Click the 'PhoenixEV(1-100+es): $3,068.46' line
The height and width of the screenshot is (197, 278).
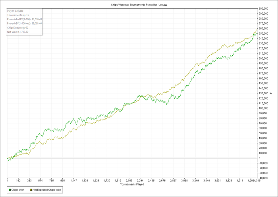[25, 23]
